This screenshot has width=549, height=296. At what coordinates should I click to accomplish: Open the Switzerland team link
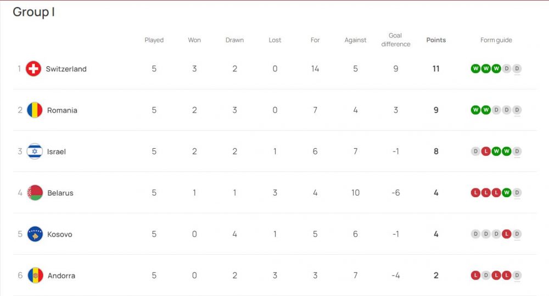point(66,69)
